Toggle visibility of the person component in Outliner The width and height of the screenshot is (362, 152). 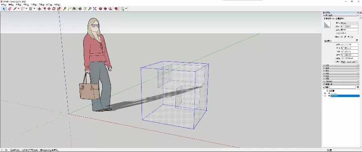tap(325, 93)
